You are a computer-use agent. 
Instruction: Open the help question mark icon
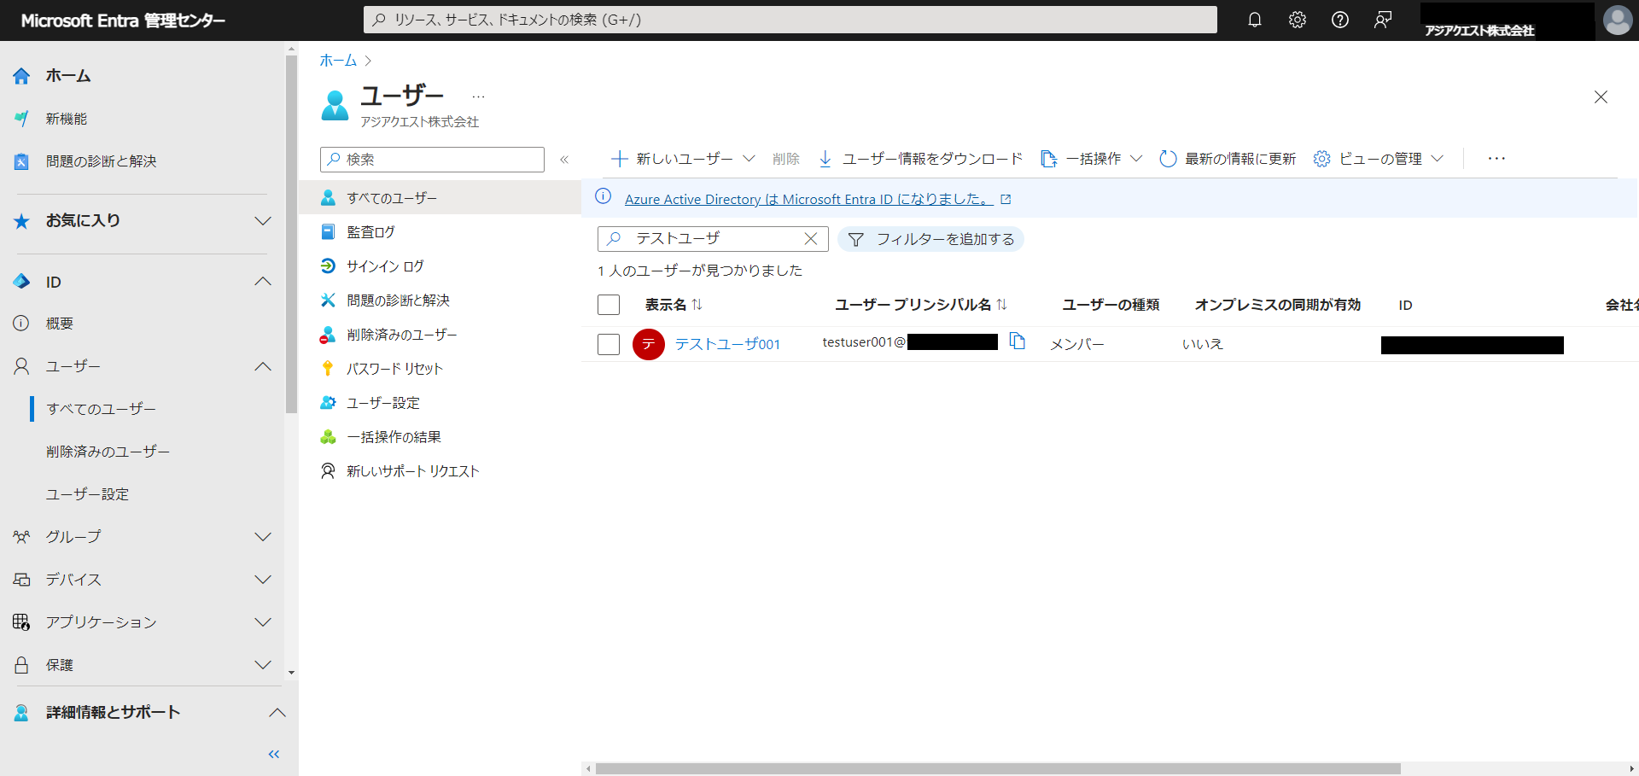[x=1339, y=20]
